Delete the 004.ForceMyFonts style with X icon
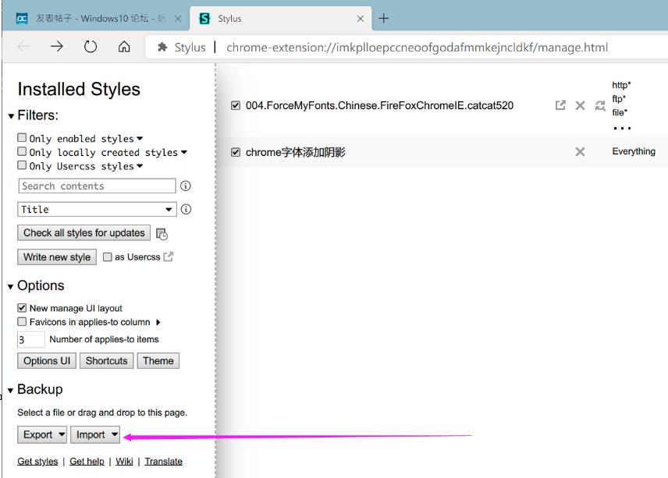 click(x=580, y=105)
